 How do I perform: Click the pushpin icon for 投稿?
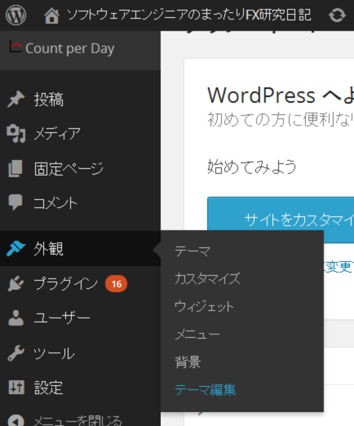click(16, 99)
